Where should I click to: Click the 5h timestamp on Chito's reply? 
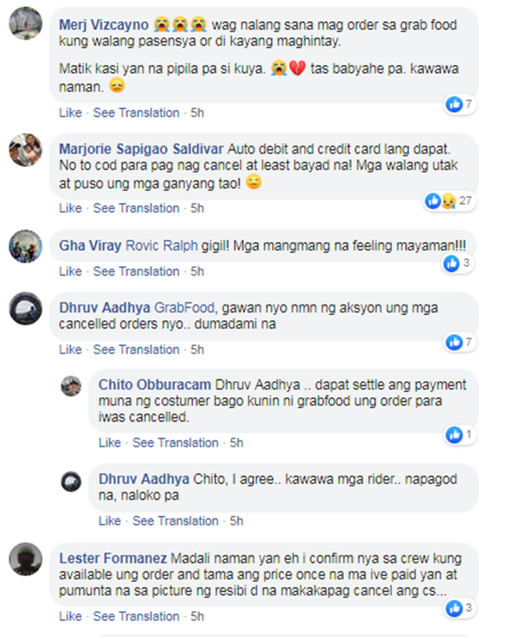tap(236, 443)
